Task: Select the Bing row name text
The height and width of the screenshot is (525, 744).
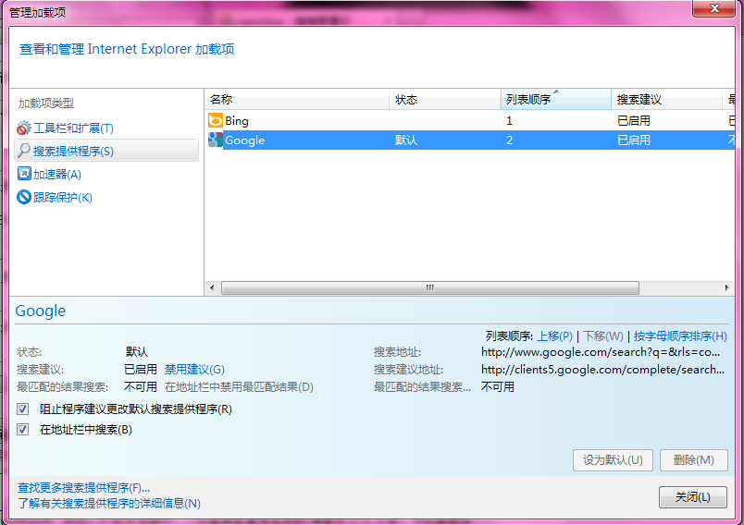Action: point(237,121)
